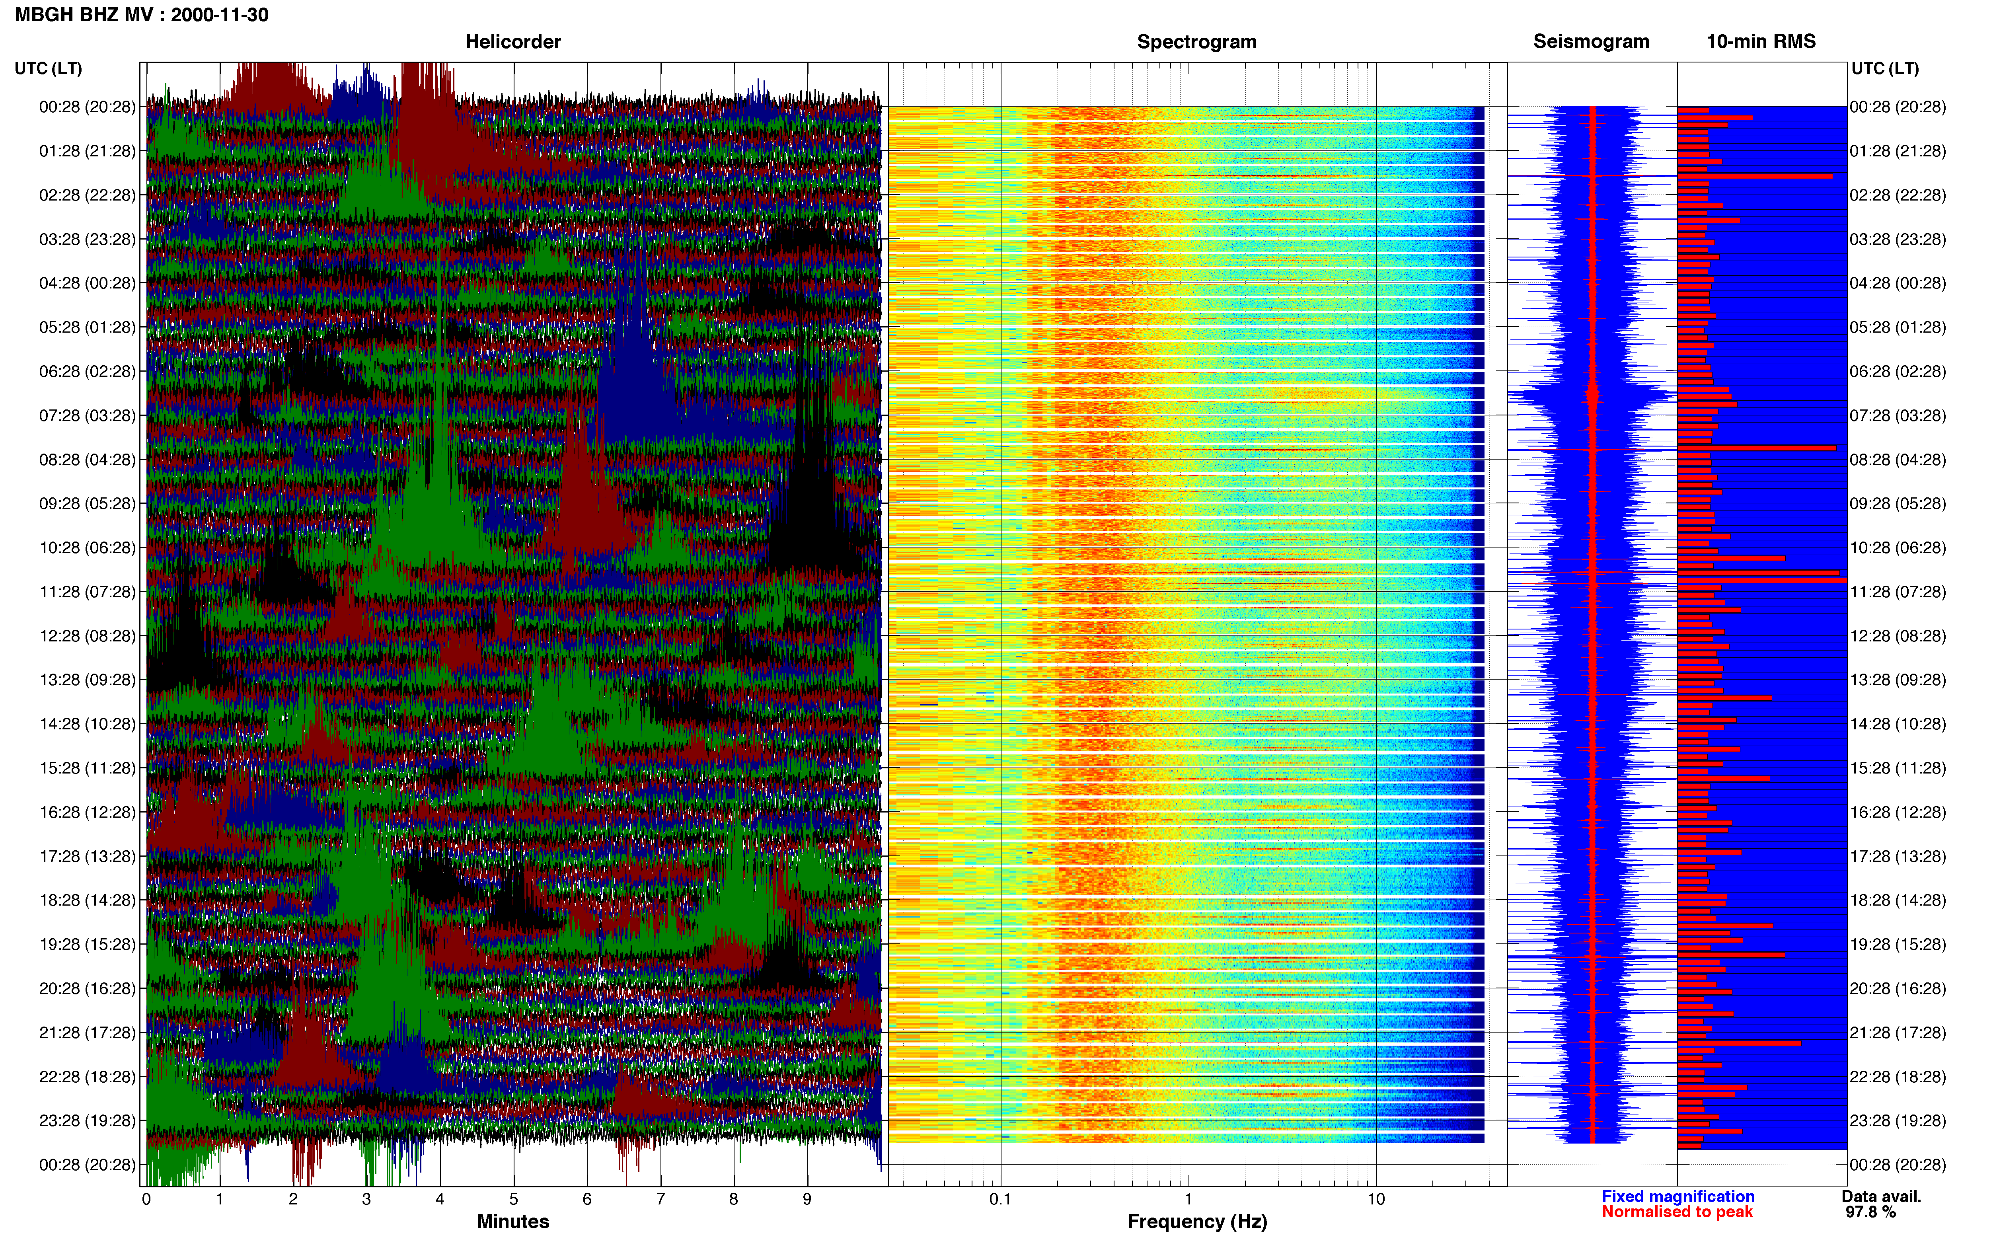Viewport: 1997px width, 1249px height.
Task: Select the 'Spectrogram' panel heading
Action: [x=1197, y=41]
